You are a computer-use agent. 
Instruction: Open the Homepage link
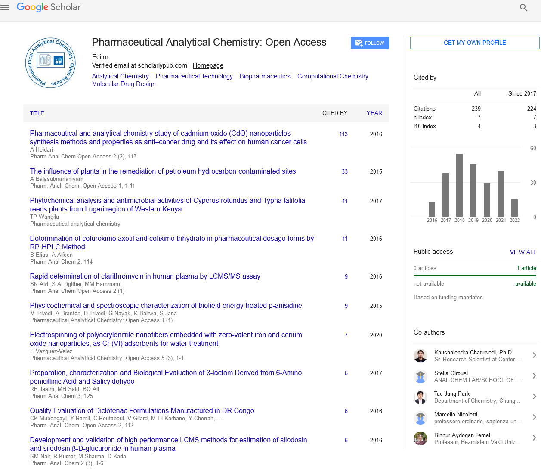[x=208, y=65]
